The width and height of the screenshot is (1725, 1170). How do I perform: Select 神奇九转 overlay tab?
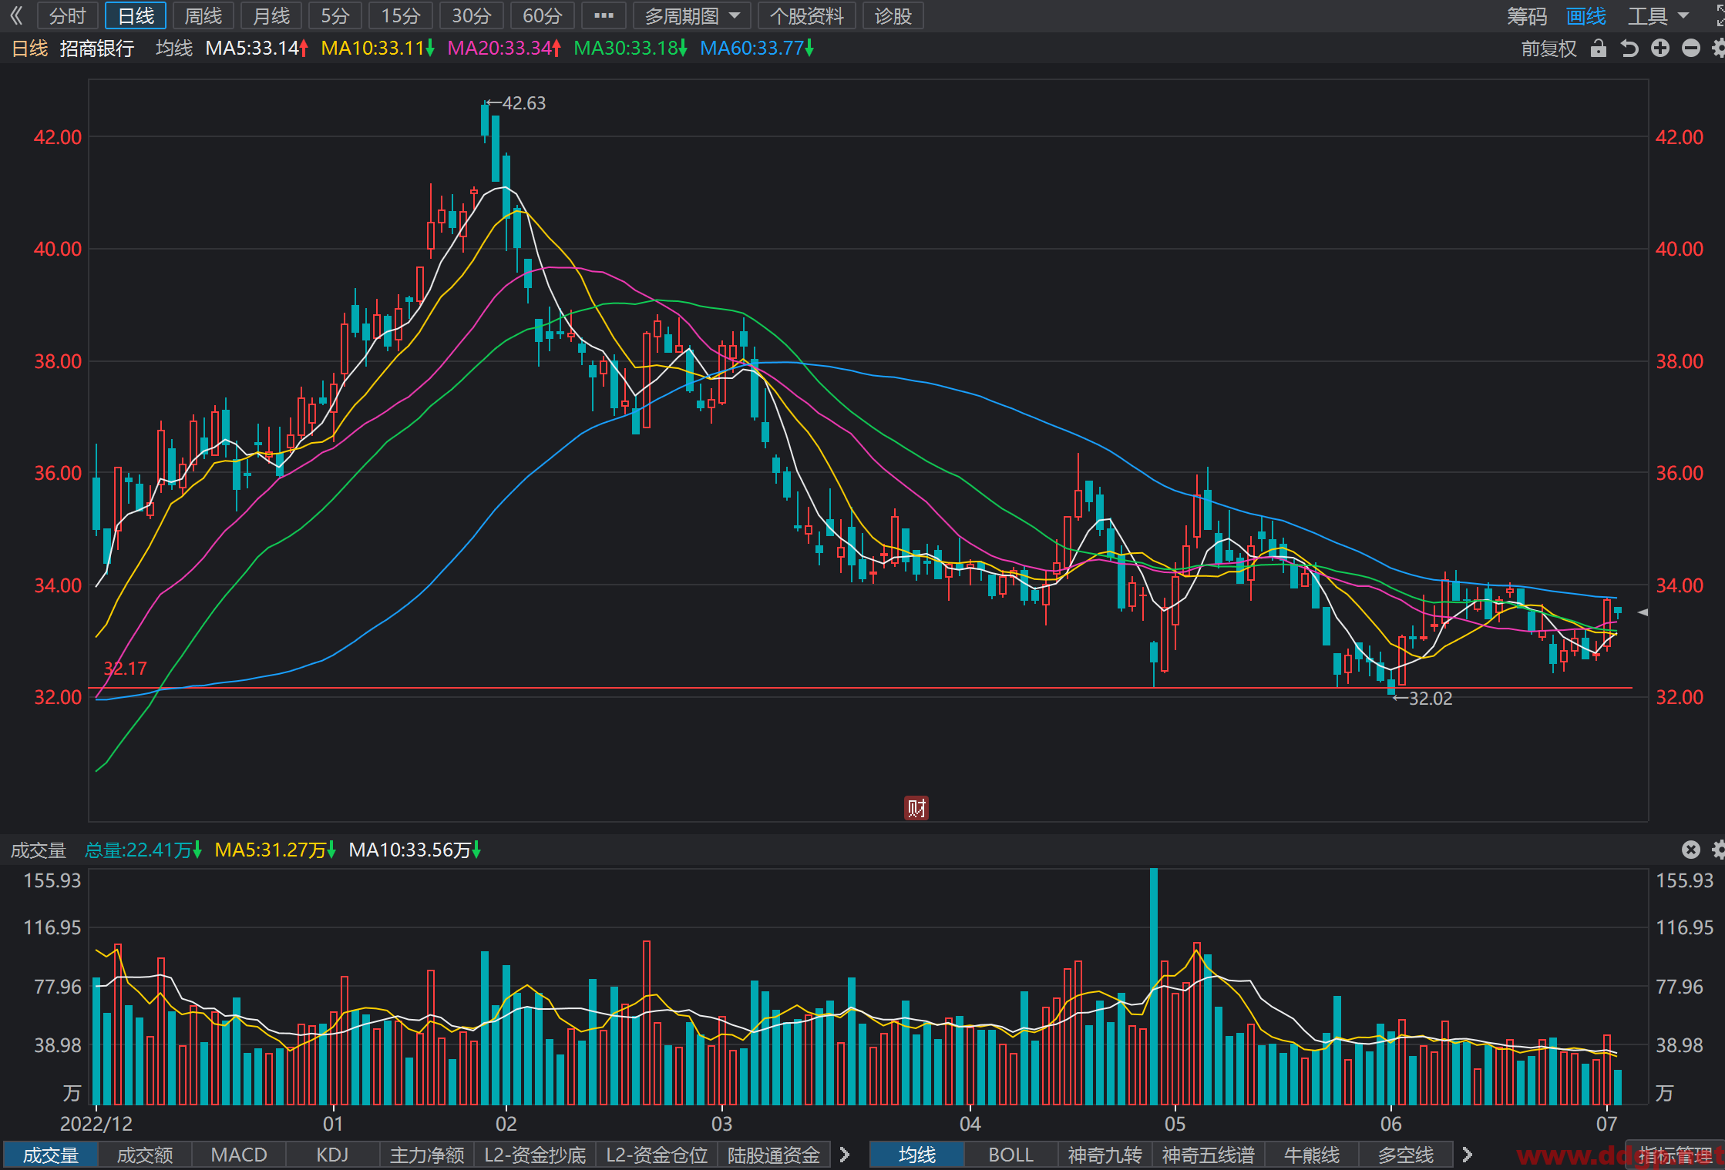[1105, 1155]
